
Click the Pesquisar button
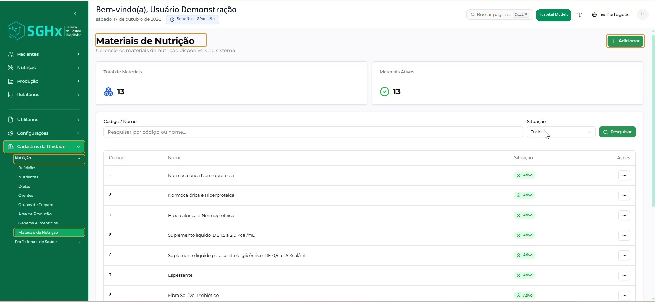pos(617,132)
